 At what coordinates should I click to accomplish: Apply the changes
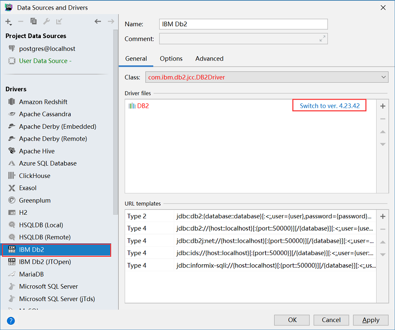tap(370, 320)
